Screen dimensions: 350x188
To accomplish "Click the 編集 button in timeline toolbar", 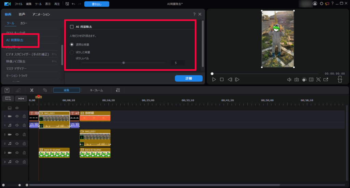I will (x=67, y=90).
